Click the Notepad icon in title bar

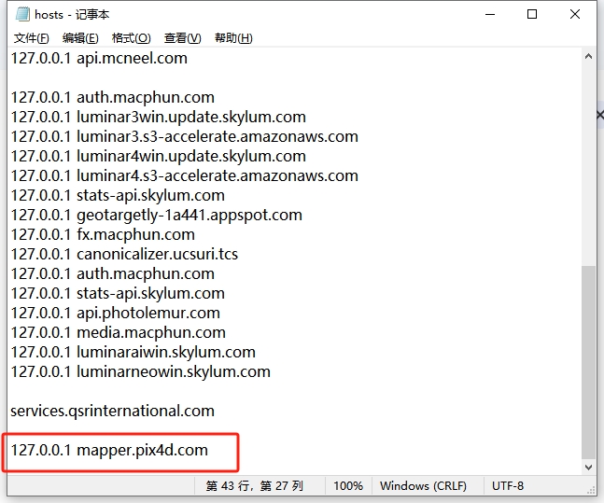click(x=22, y=14)
